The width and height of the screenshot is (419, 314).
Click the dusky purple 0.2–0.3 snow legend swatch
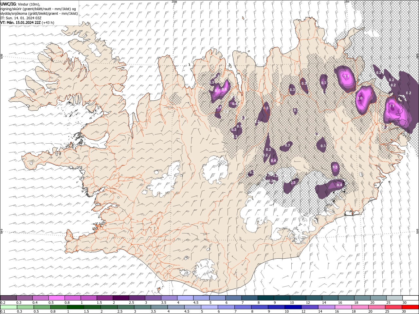click(x=9, y=298)
